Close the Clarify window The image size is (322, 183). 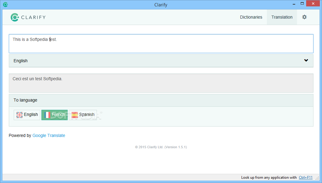313,3
